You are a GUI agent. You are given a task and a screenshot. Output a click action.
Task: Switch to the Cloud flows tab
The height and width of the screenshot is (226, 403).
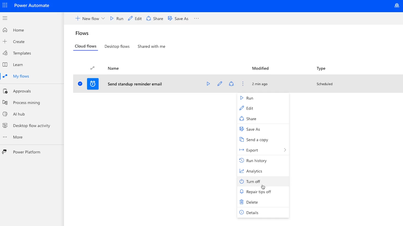(x=86, y=46)
